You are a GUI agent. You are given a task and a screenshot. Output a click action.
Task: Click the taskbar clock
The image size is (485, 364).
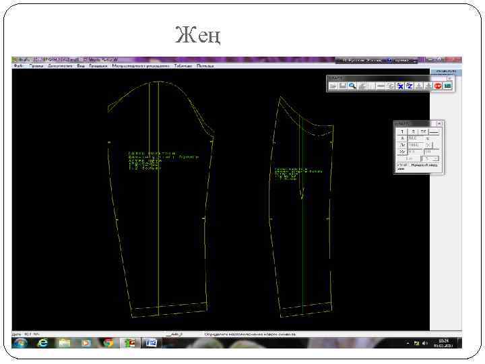point(443,343)
